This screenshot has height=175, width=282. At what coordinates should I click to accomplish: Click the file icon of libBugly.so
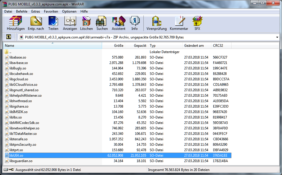7,68
